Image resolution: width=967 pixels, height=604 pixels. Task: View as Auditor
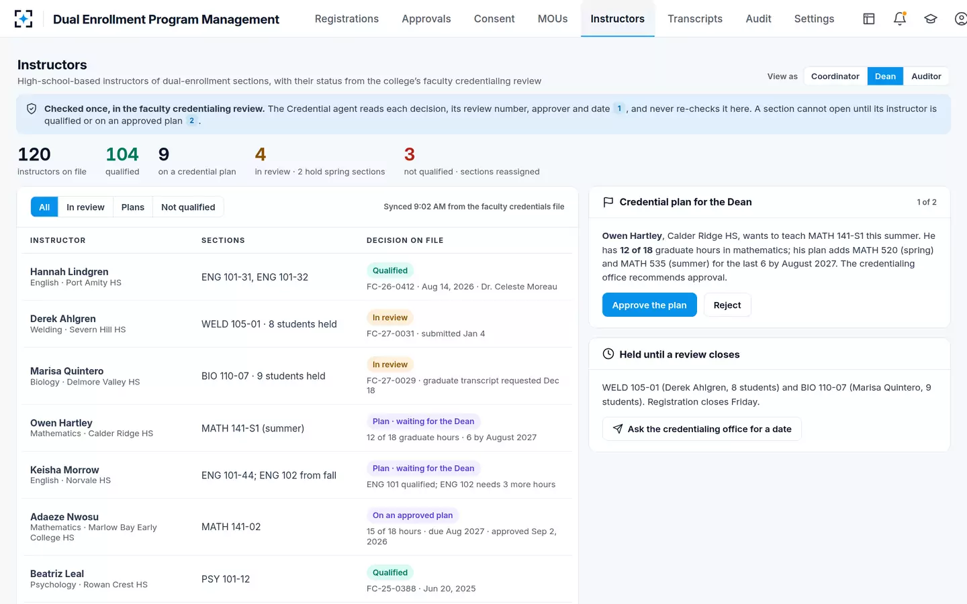coord(926,77)
